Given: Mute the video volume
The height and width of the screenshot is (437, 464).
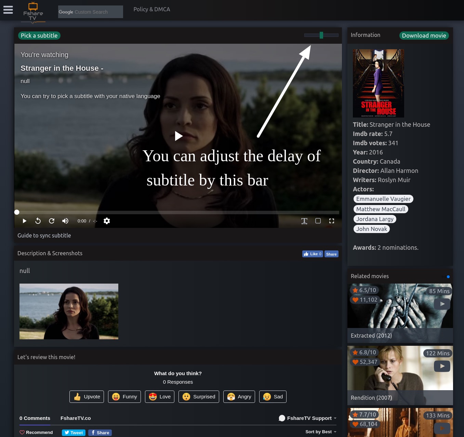Looking at the screenshot, I should click(x=65, y=221).
